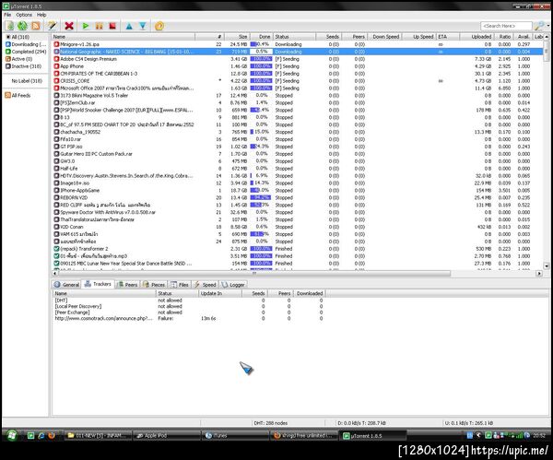This screenshot has width=553, height=460.
Task: Click the GW3.0 torrent status icon
Action: click(x=56, y=161)
